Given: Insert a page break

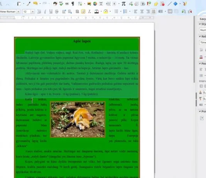Looking at the screenshot, I should click(x=108, y=4).
